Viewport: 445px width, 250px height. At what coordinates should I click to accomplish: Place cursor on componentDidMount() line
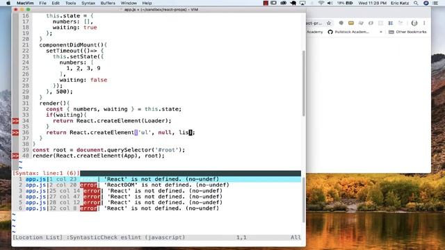tap(73, 44)
